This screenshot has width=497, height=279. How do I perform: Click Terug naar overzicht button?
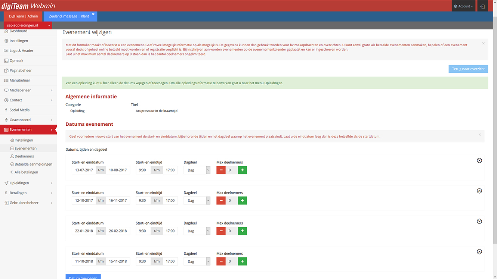tap(468, 69)
